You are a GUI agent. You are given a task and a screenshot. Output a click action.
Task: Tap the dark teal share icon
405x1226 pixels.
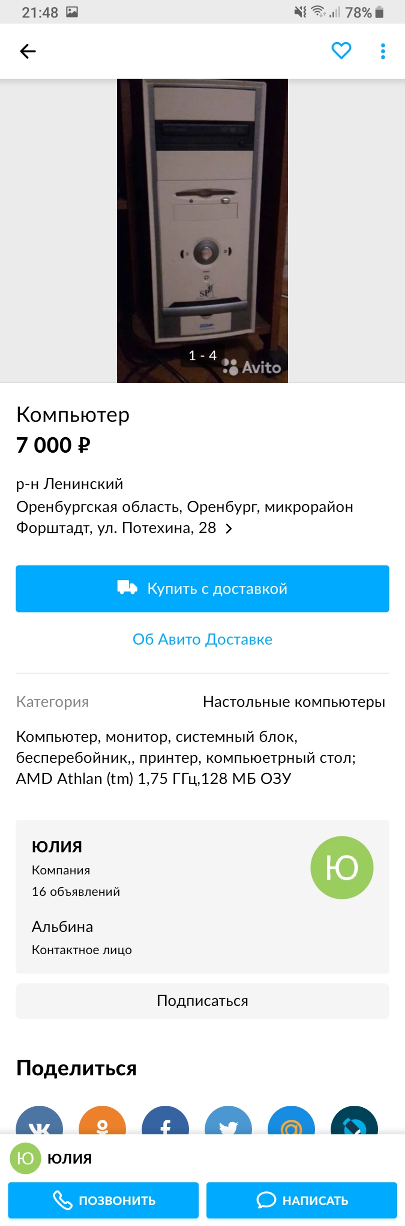354,1121
